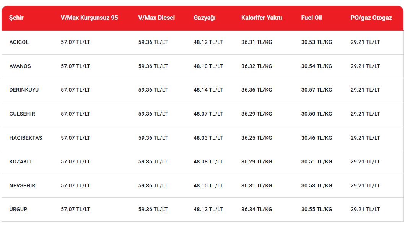Select the Fuel Oil column header
Viewport: 405px width, 229px height.
point(311,18)
